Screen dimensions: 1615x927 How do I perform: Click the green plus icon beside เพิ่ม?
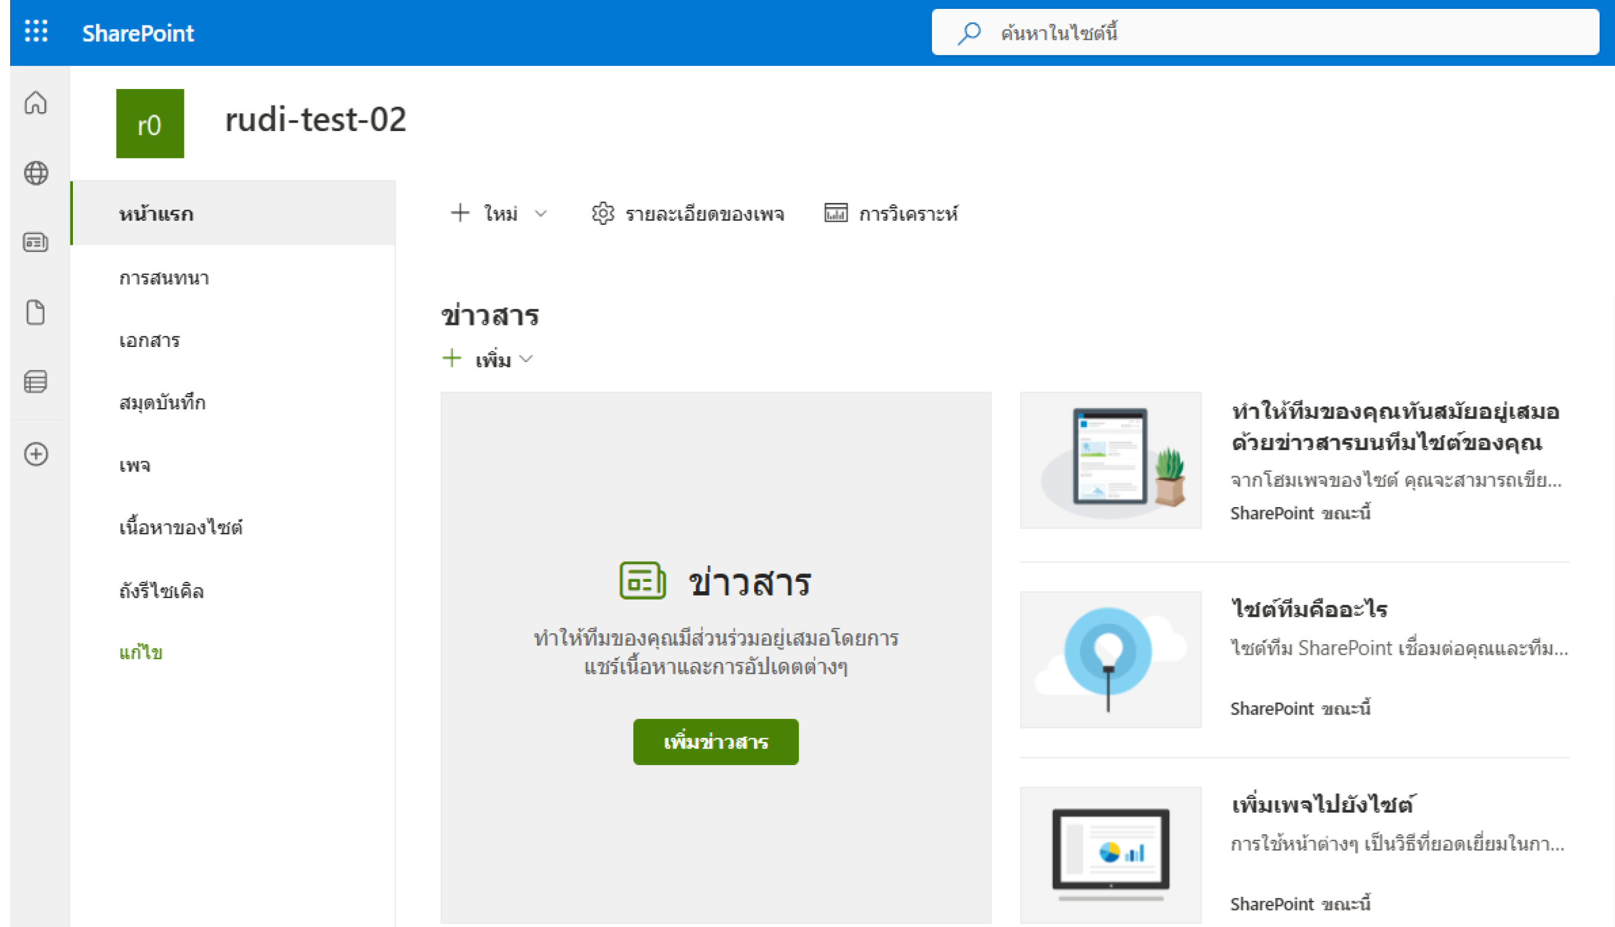pos(452,358)
